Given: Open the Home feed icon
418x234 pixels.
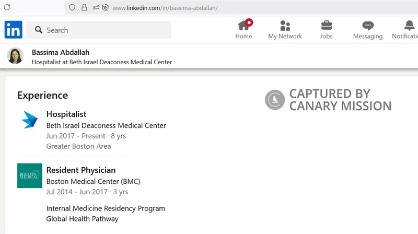Looking at the screenshot, I should click(x=243, y=26).
